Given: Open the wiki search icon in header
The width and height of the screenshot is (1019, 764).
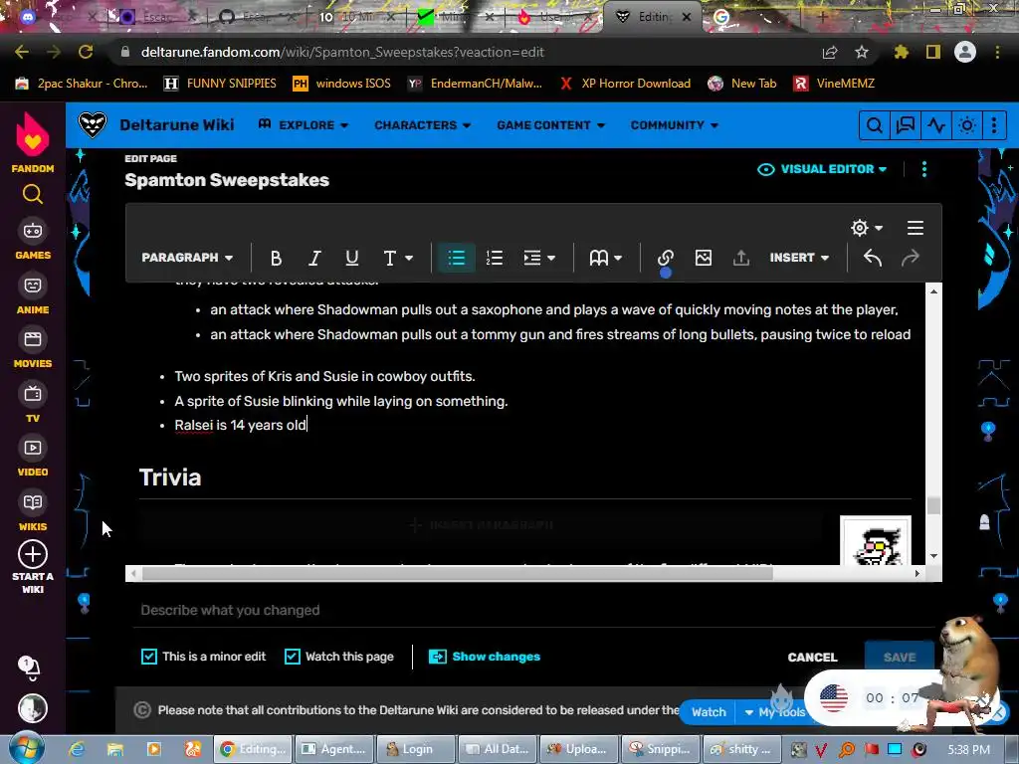Looking at the screenshot, I should click(875, 125).
